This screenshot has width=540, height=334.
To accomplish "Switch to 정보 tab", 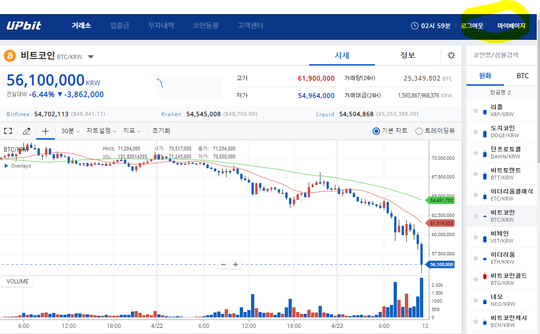I will pos(407,55).
